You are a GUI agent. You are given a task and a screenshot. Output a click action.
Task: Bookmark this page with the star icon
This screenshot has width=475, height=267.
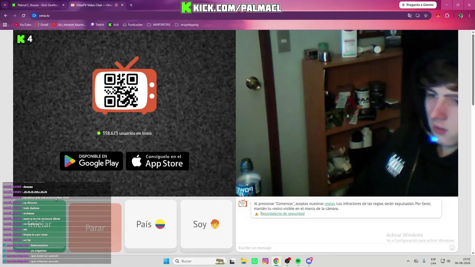pos(426,16)
